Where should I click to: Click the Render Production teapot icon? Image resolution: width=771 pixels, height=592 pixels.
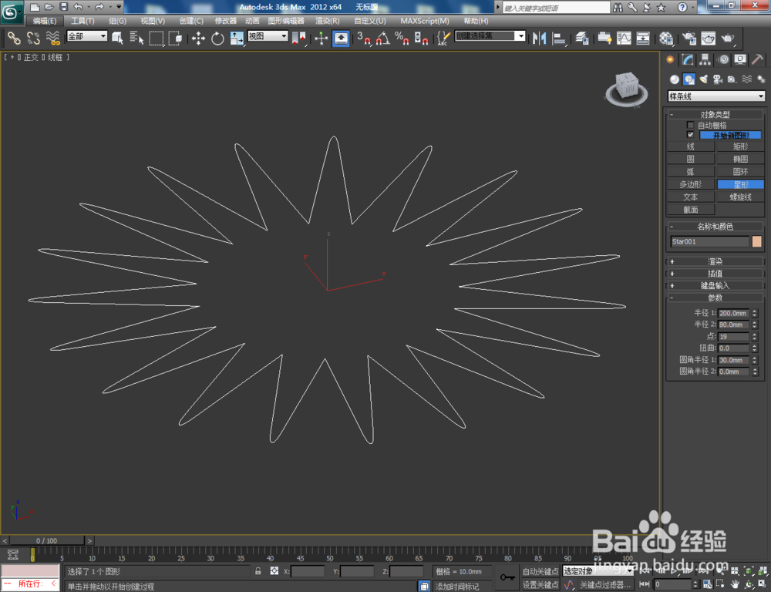click(x=728, y=38)
